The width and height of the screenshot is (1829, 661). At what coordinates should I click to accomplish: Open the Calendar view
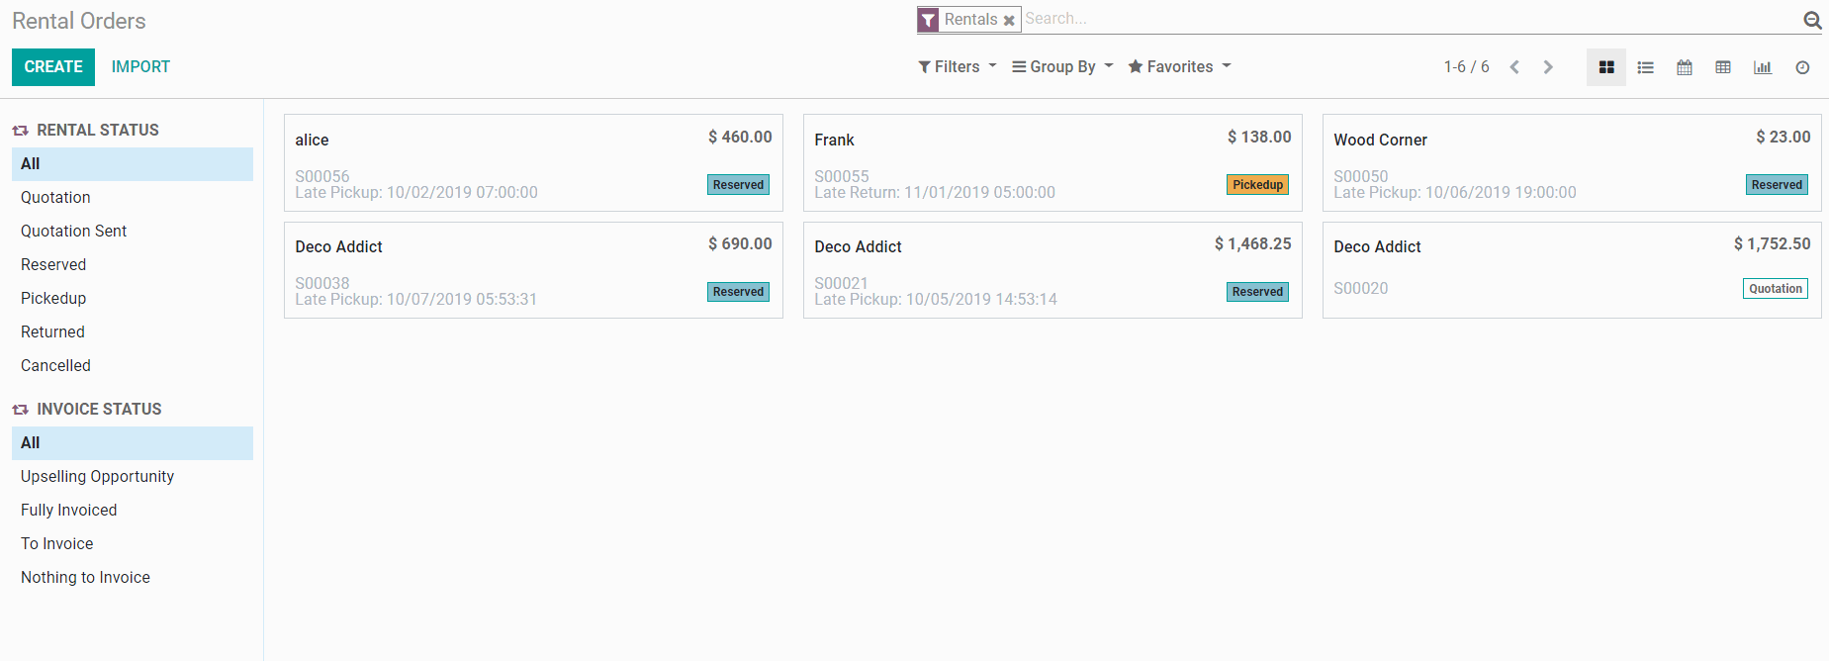click(1684, 67)
